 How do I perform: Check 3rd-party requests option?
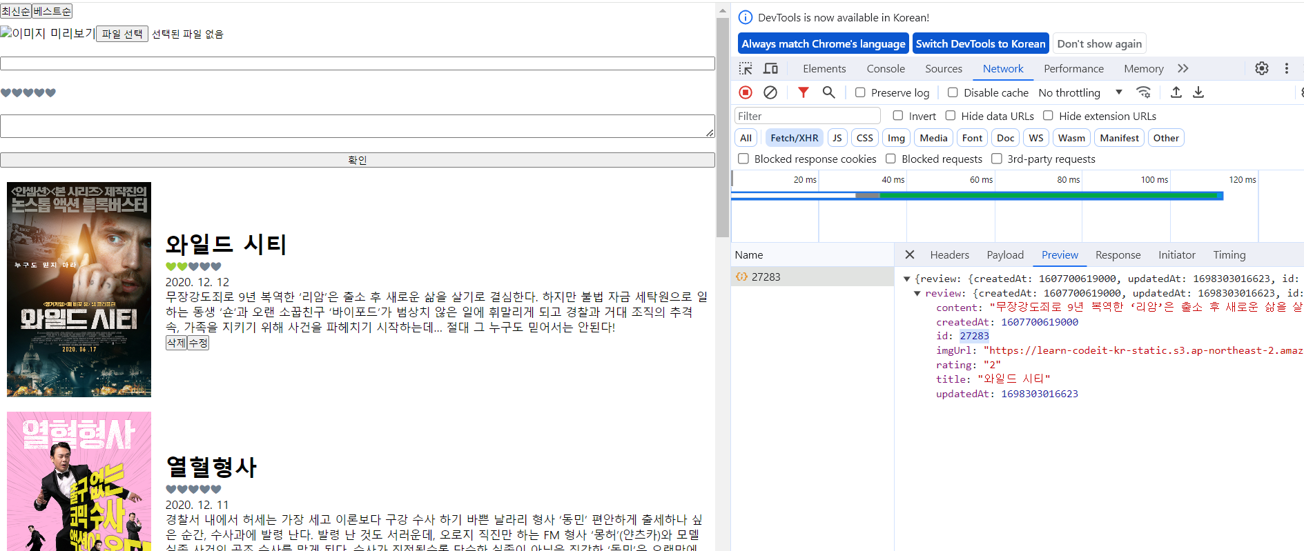(997, 159)
